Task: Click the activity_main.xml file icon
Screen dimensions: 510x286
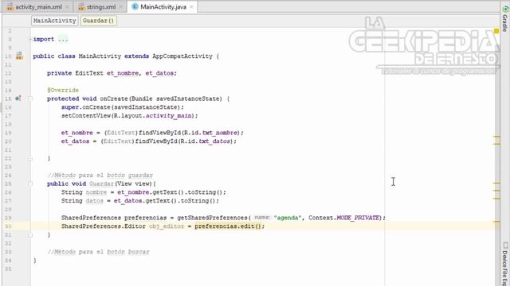Action: click(x=10, y=7)
